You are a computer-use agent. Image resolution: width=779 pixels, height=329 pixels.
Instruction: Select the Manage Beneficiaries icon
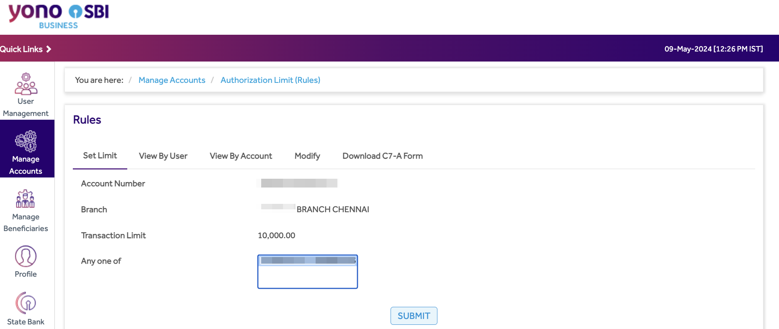26,199
